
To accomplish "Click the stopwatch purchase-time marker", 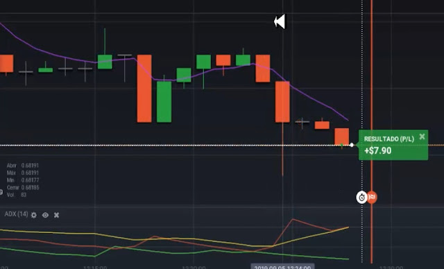I will 361,197.
